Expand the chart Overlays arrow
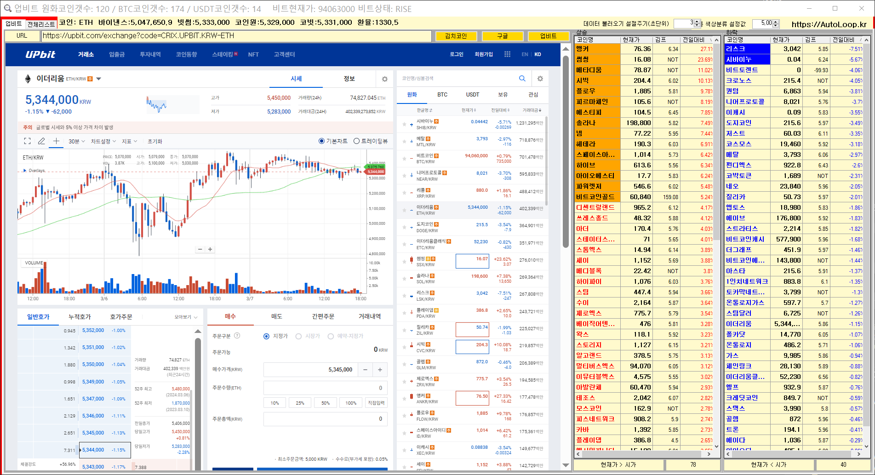Image resolution: width=875 pixels, height=475 pixels. [25, 171]
